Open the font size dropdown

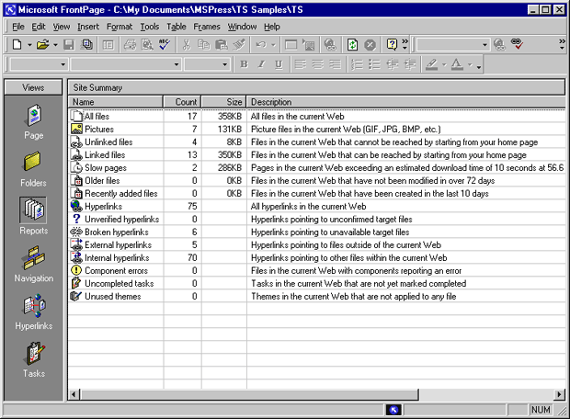[x=224, y=64]
